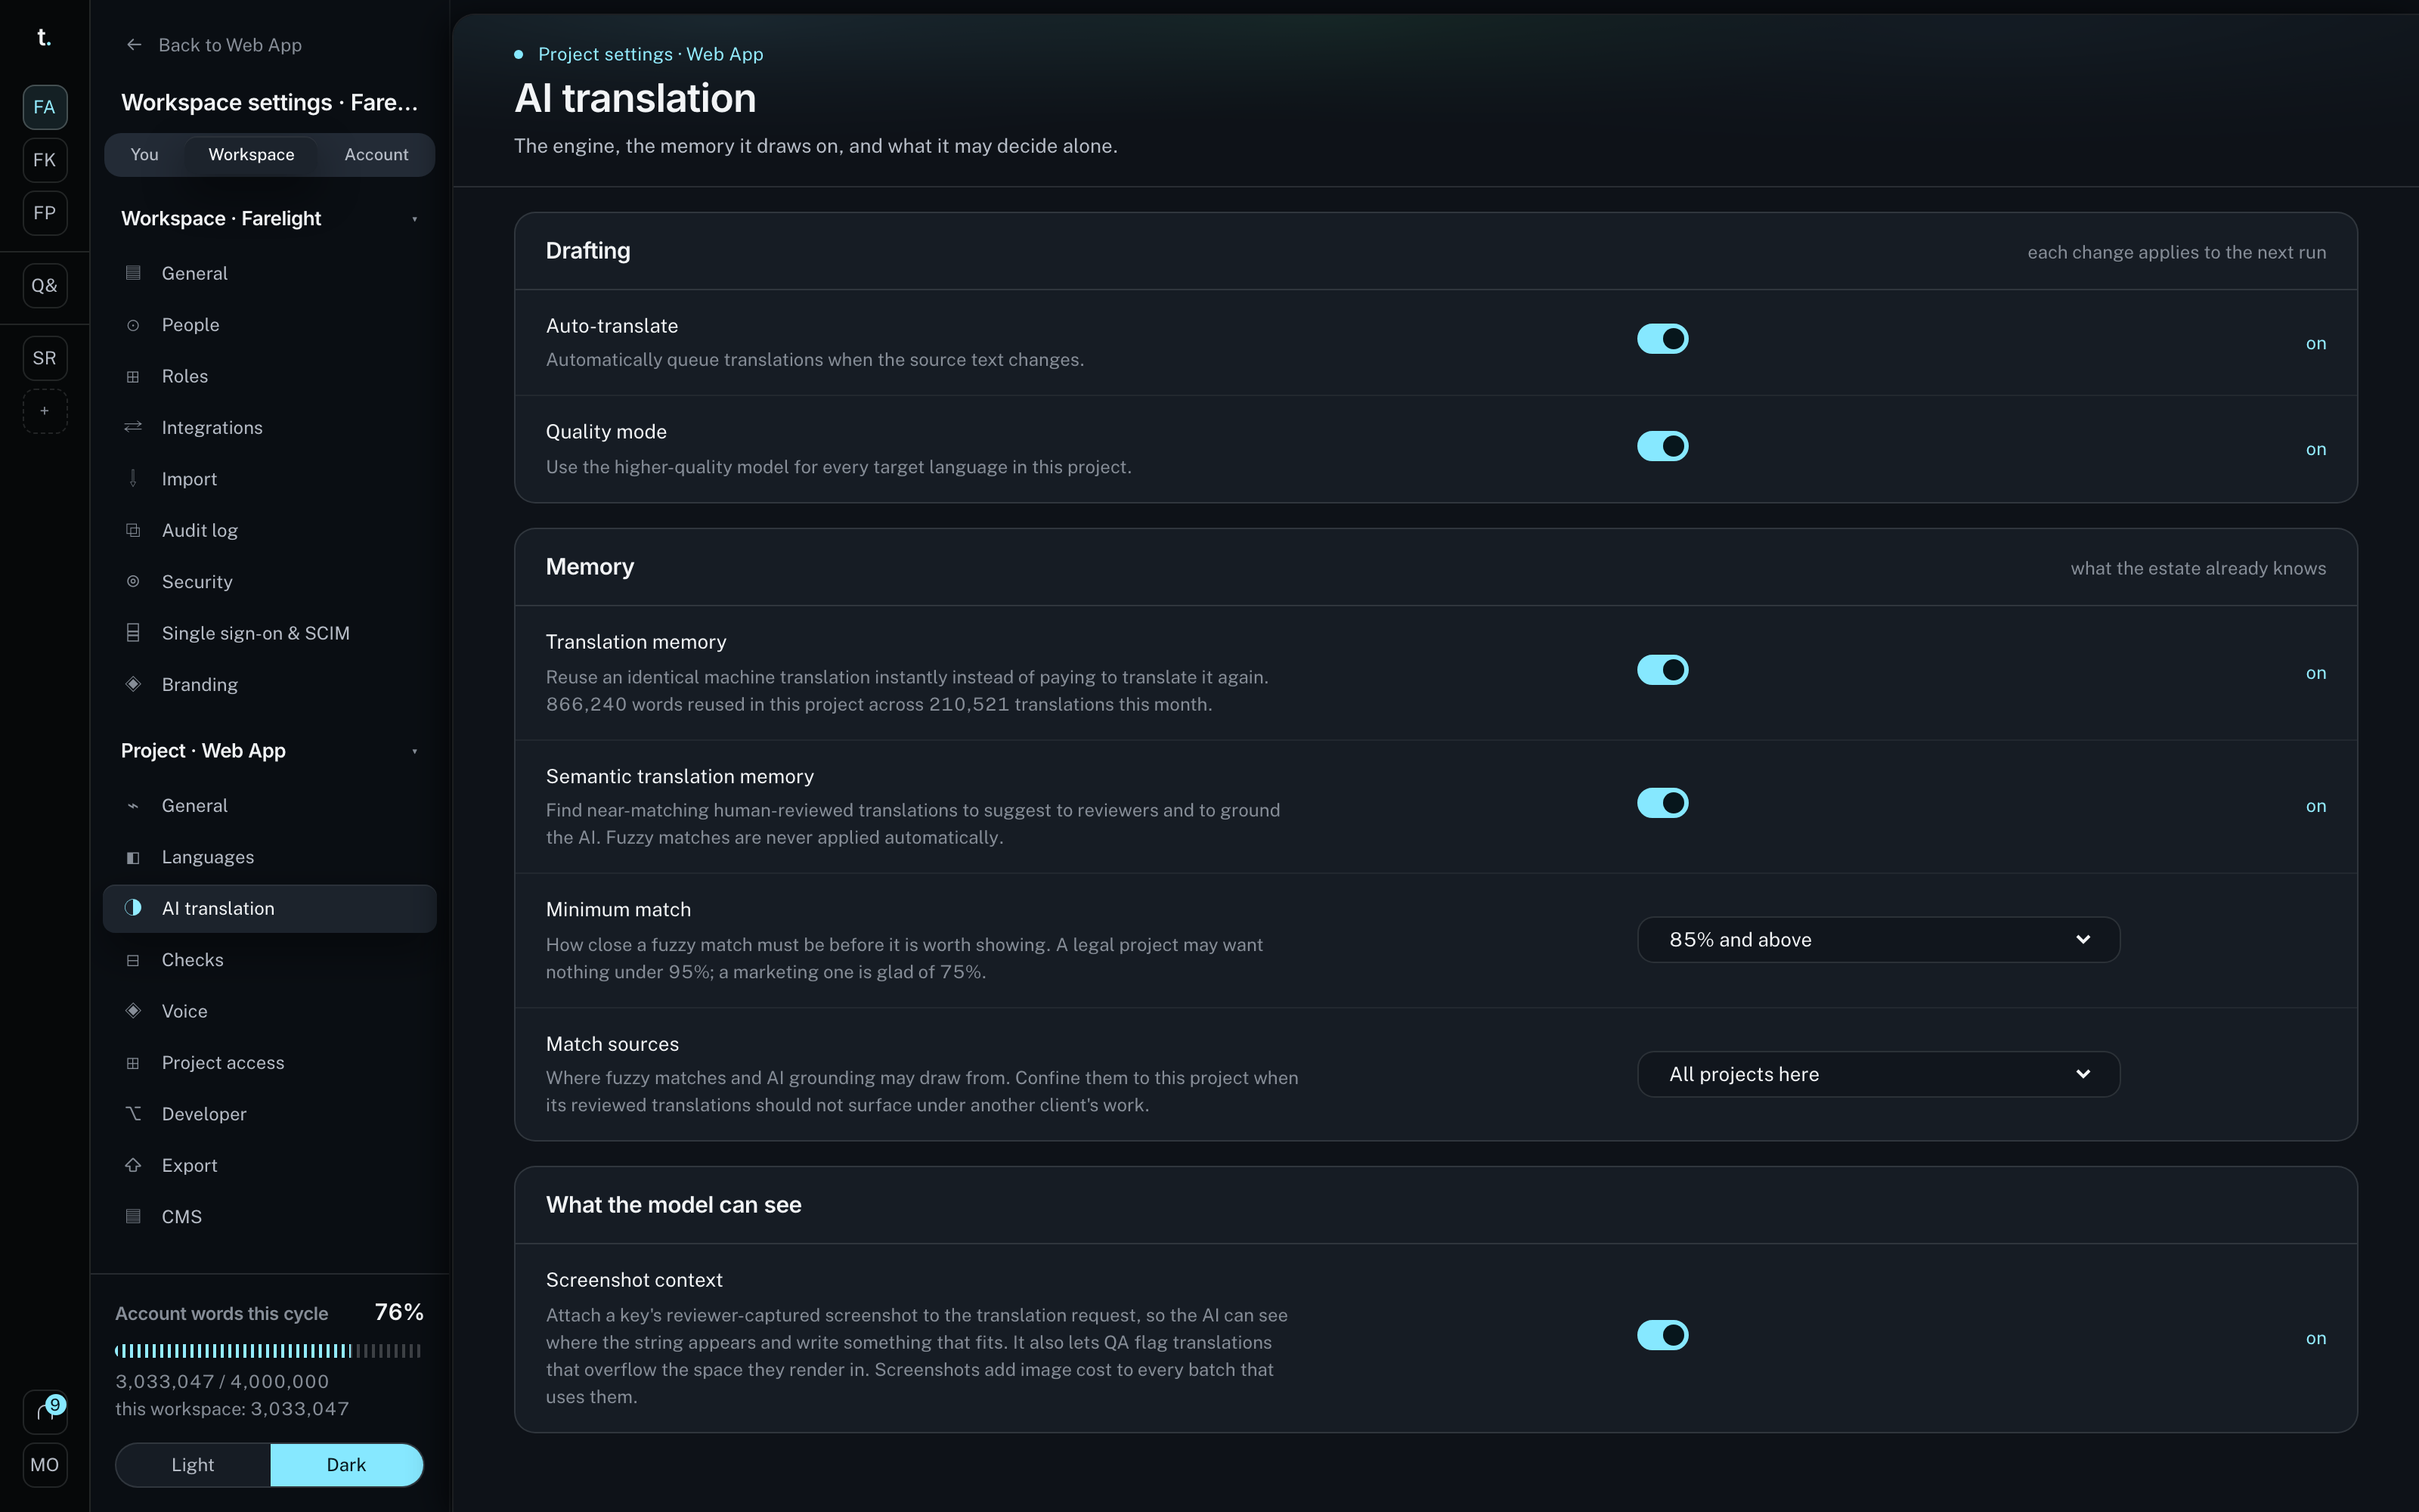Toggle Semantic translation memory switch
Image resolution: width=2419 pixels, height=1512 pixels.
(1662, 803)
